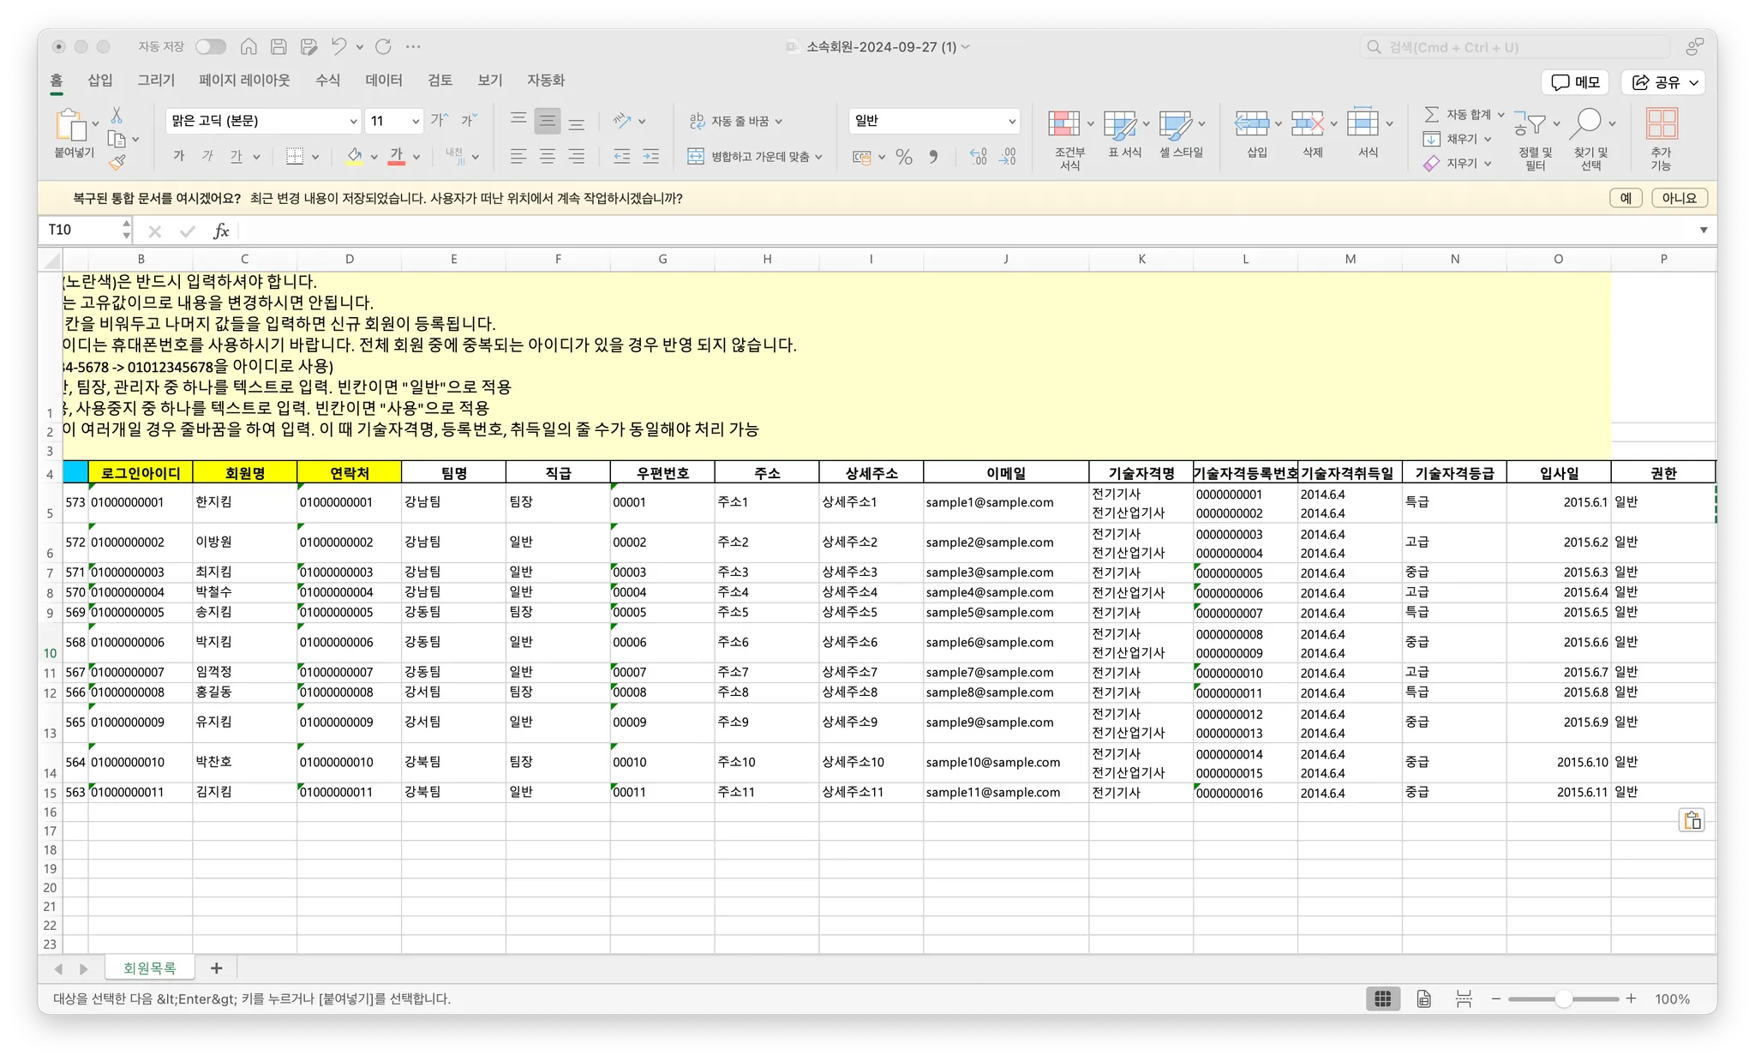The width and height of the screenshot is (1755, 1061).
Task: Toggle Wrap Text (자동 줄 바꿈)
Action: tap(736, 122)
